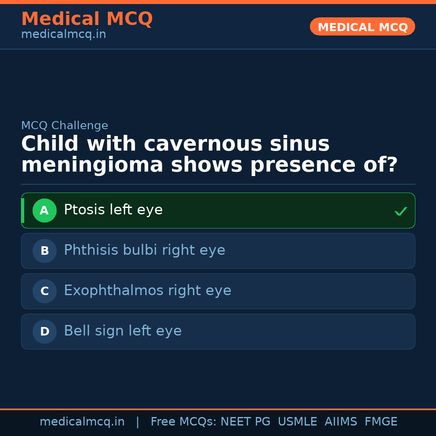Expand the question heading text
The width and height of the screenshot is (436, 436).
pos(210,154)
